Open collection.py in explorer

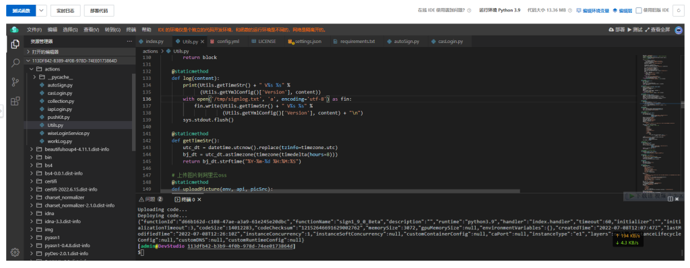pos(60,101)
